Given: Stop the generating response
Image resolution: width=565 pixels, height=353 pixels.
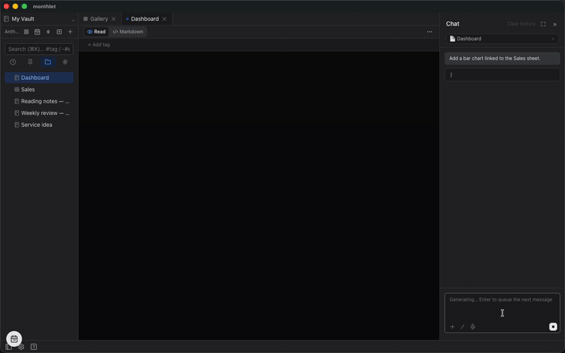Looking at the screenshot, I should tap(553, 327).
